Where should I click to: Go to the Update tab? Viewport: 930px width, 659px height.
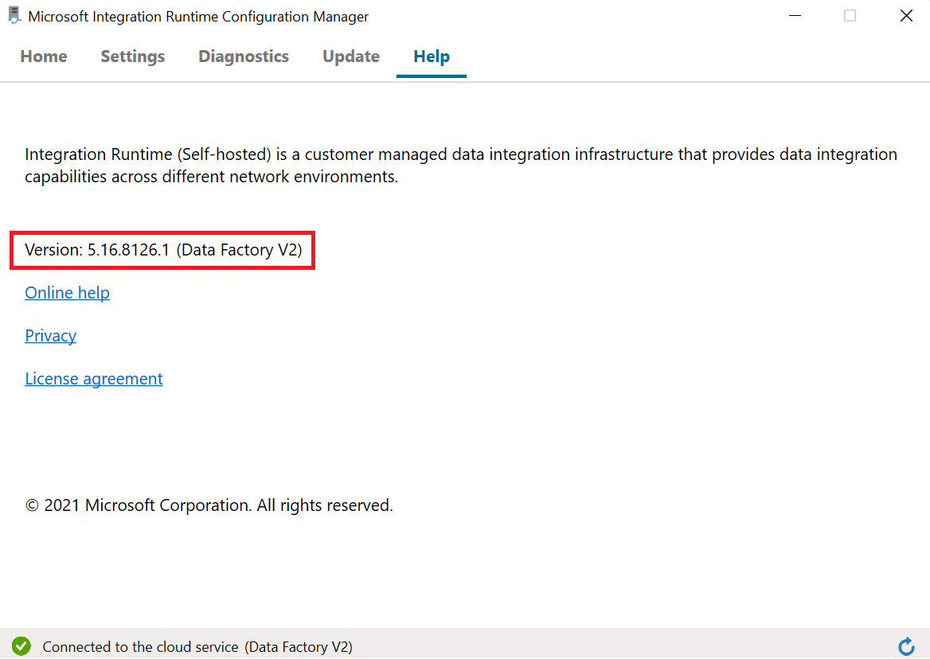tap(350, 56)
